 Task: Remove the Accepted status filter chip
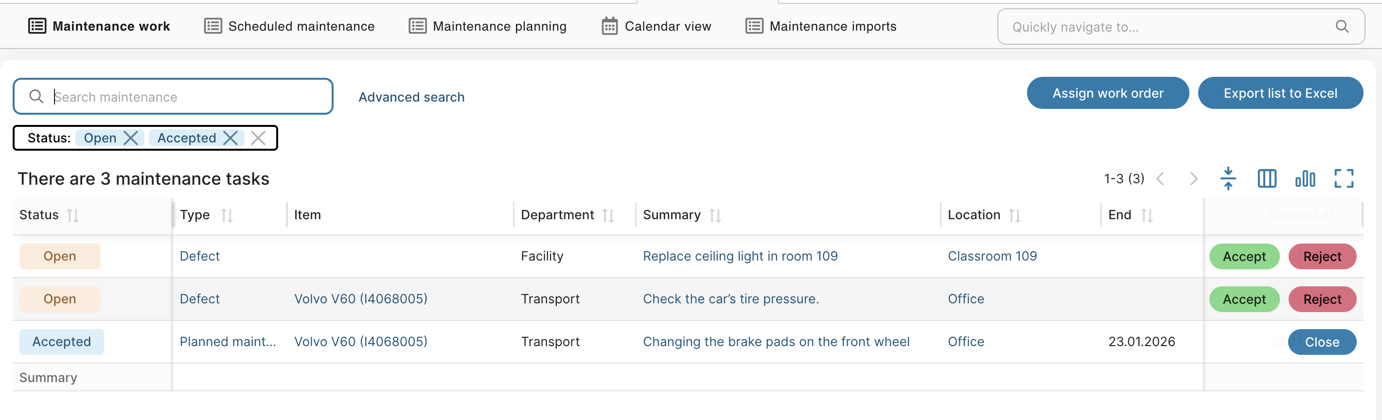pyautogui.click(x=230, y=138)
